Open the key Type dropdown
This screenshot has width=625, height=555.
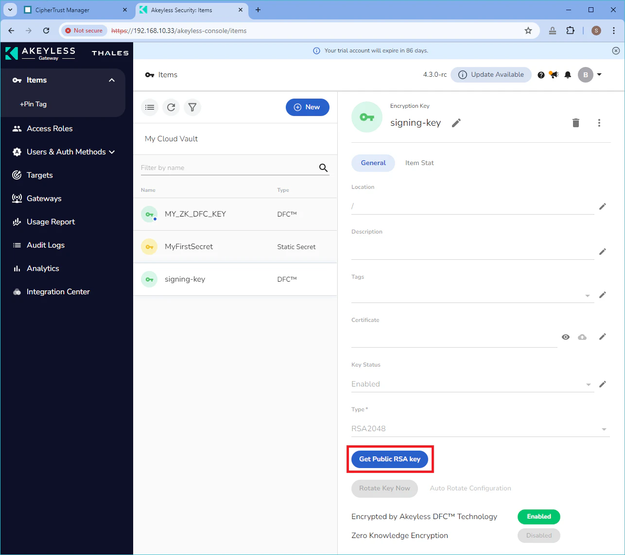tap(604, 429)
